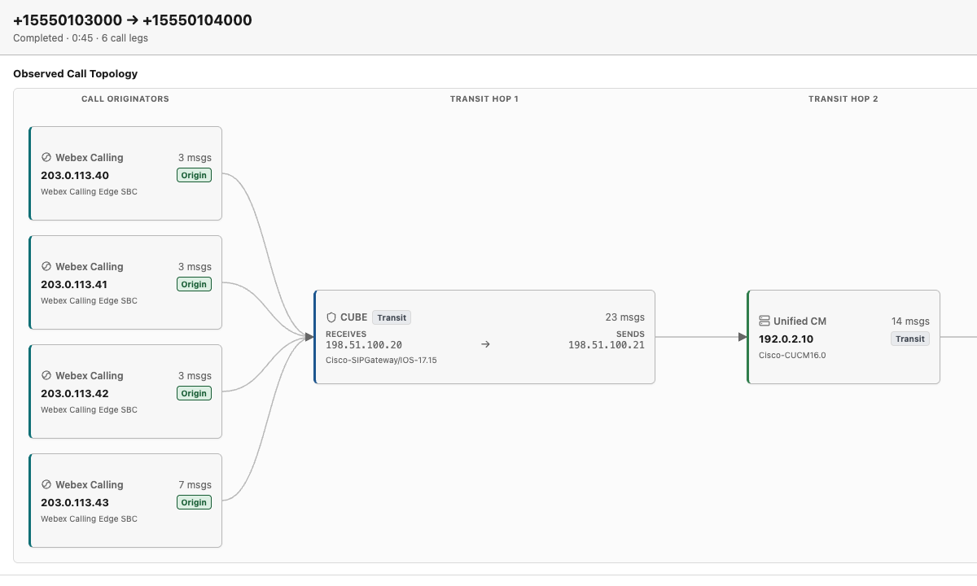
Task: Click the Unified CM IP 192.0.2.10
Action: (x=786, y=339)
